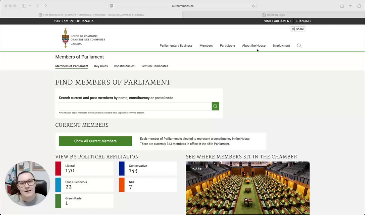The width and height of the screenshot is (365, 215).
Task: Click the reload page icon in address bar
Action: [253, 6]
